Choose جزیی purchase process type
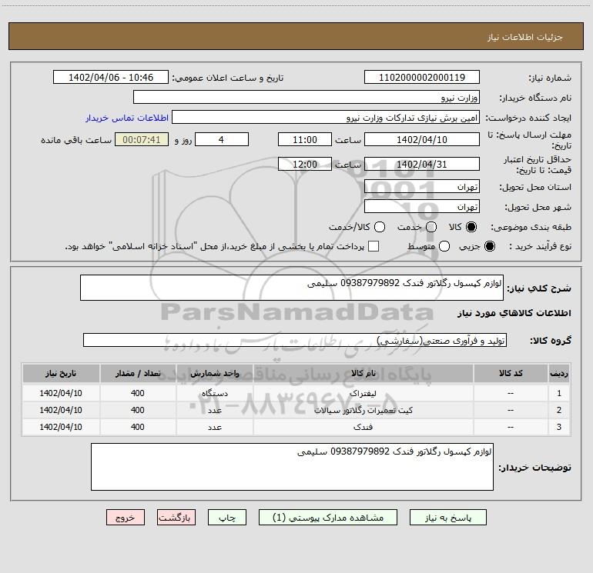The width and height of the screenshot is (593, 573). point(489,246)
